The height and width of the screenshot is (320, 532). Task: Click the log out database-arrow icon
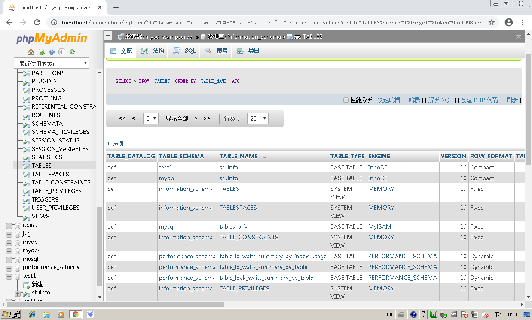point(42,52)
